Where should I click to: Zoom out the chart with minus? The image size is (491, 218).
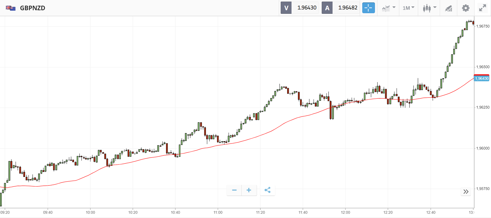(234, 190)
